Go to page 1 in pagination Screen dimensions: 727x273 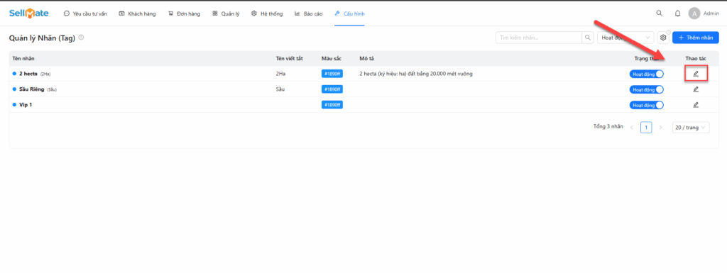[x=646, y=127]
